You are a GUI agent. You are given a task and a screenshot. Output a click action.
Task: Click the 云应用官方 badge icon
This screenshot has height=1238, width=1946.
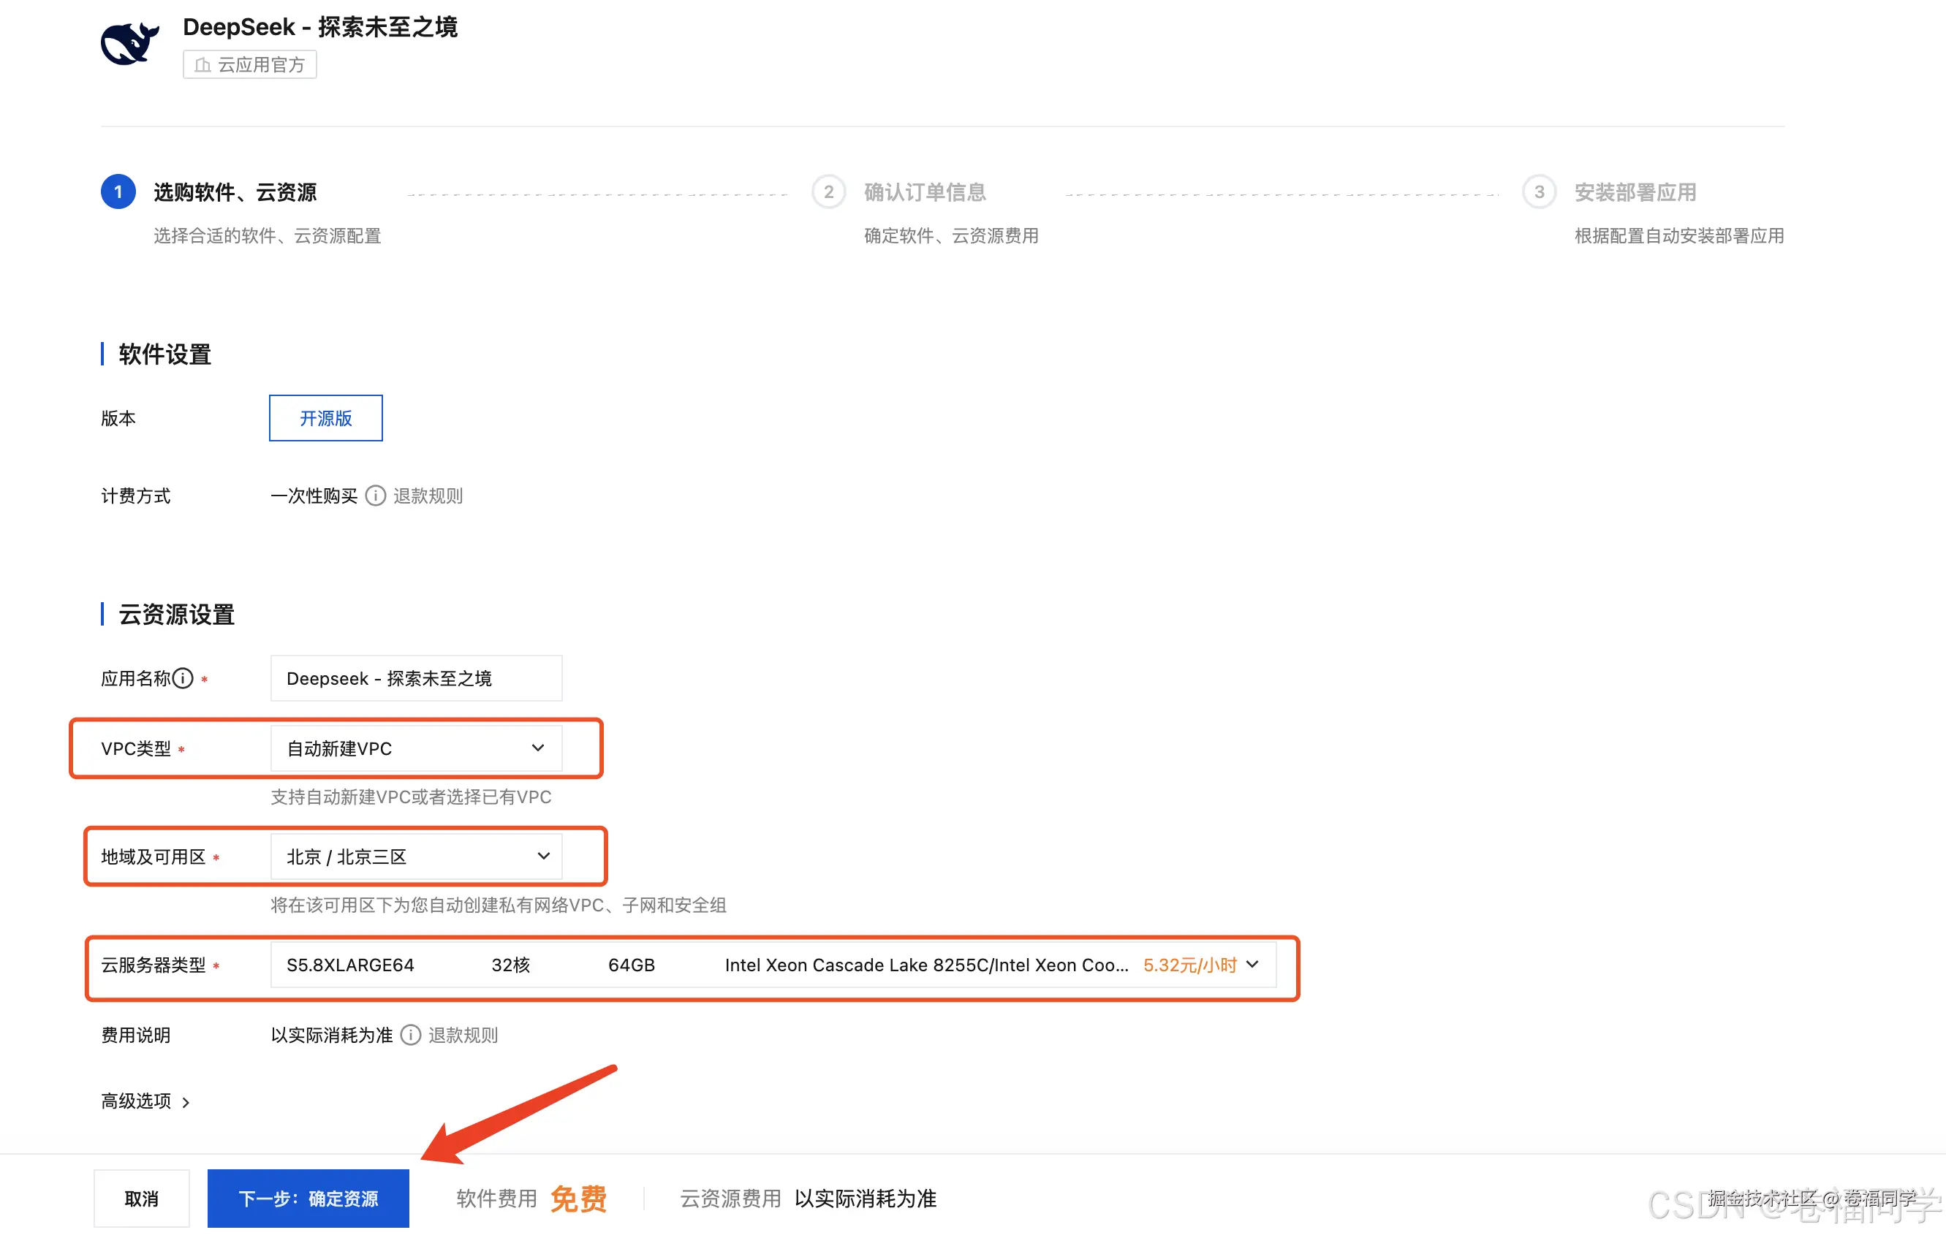202,64
